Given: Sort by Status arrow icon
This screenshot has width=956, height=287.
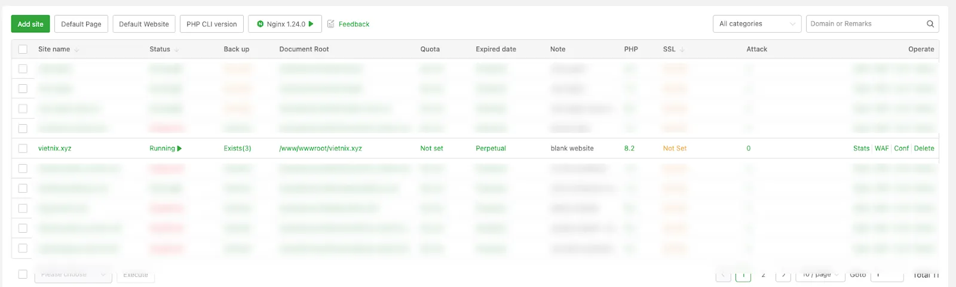Looking at the screenshot, I should (x=177, y=50).
